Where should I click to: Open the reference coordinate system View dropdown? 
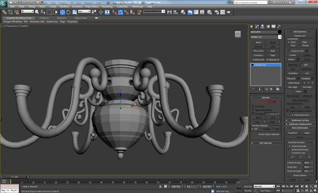[x=84, y=11]
